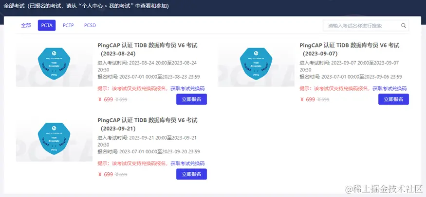The image size is (426, 197).
Task: Click the red ¥ 699 price of 2023-08-24 exam
Action: (106, 99)
